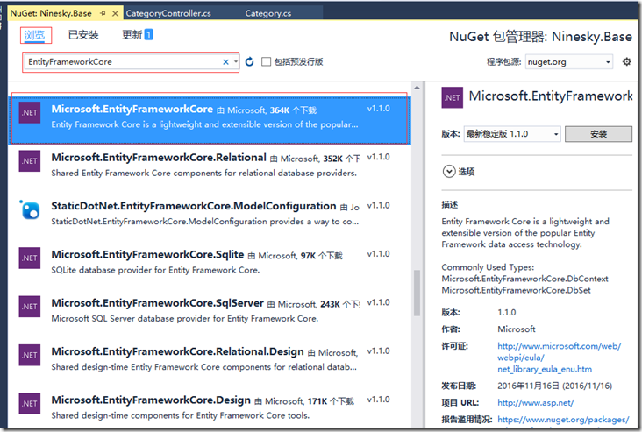Click Microsoft.EntityFrameworkCore.DbSet type text

pyautogui.click(x=516, y=290)
